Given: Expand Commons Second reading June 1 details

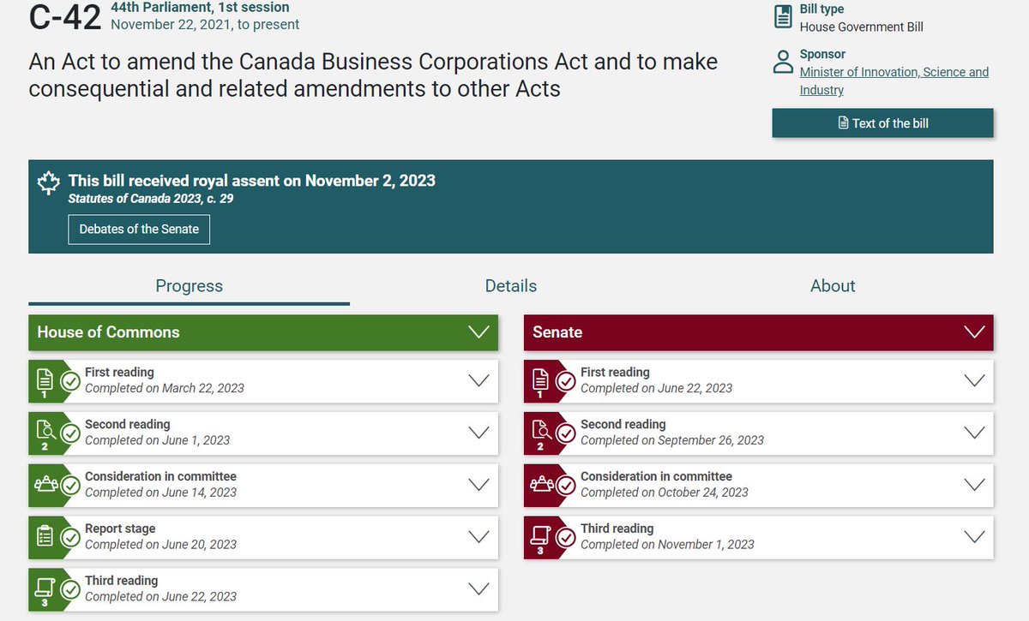Looking at the screenshot, I should [479, 433].
